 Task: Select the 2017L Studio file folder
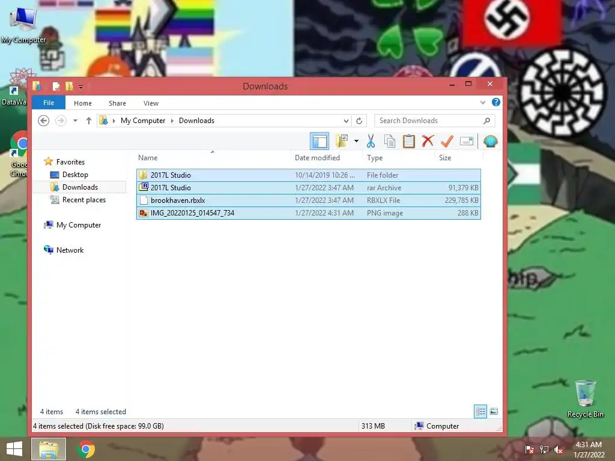point(309,175)
